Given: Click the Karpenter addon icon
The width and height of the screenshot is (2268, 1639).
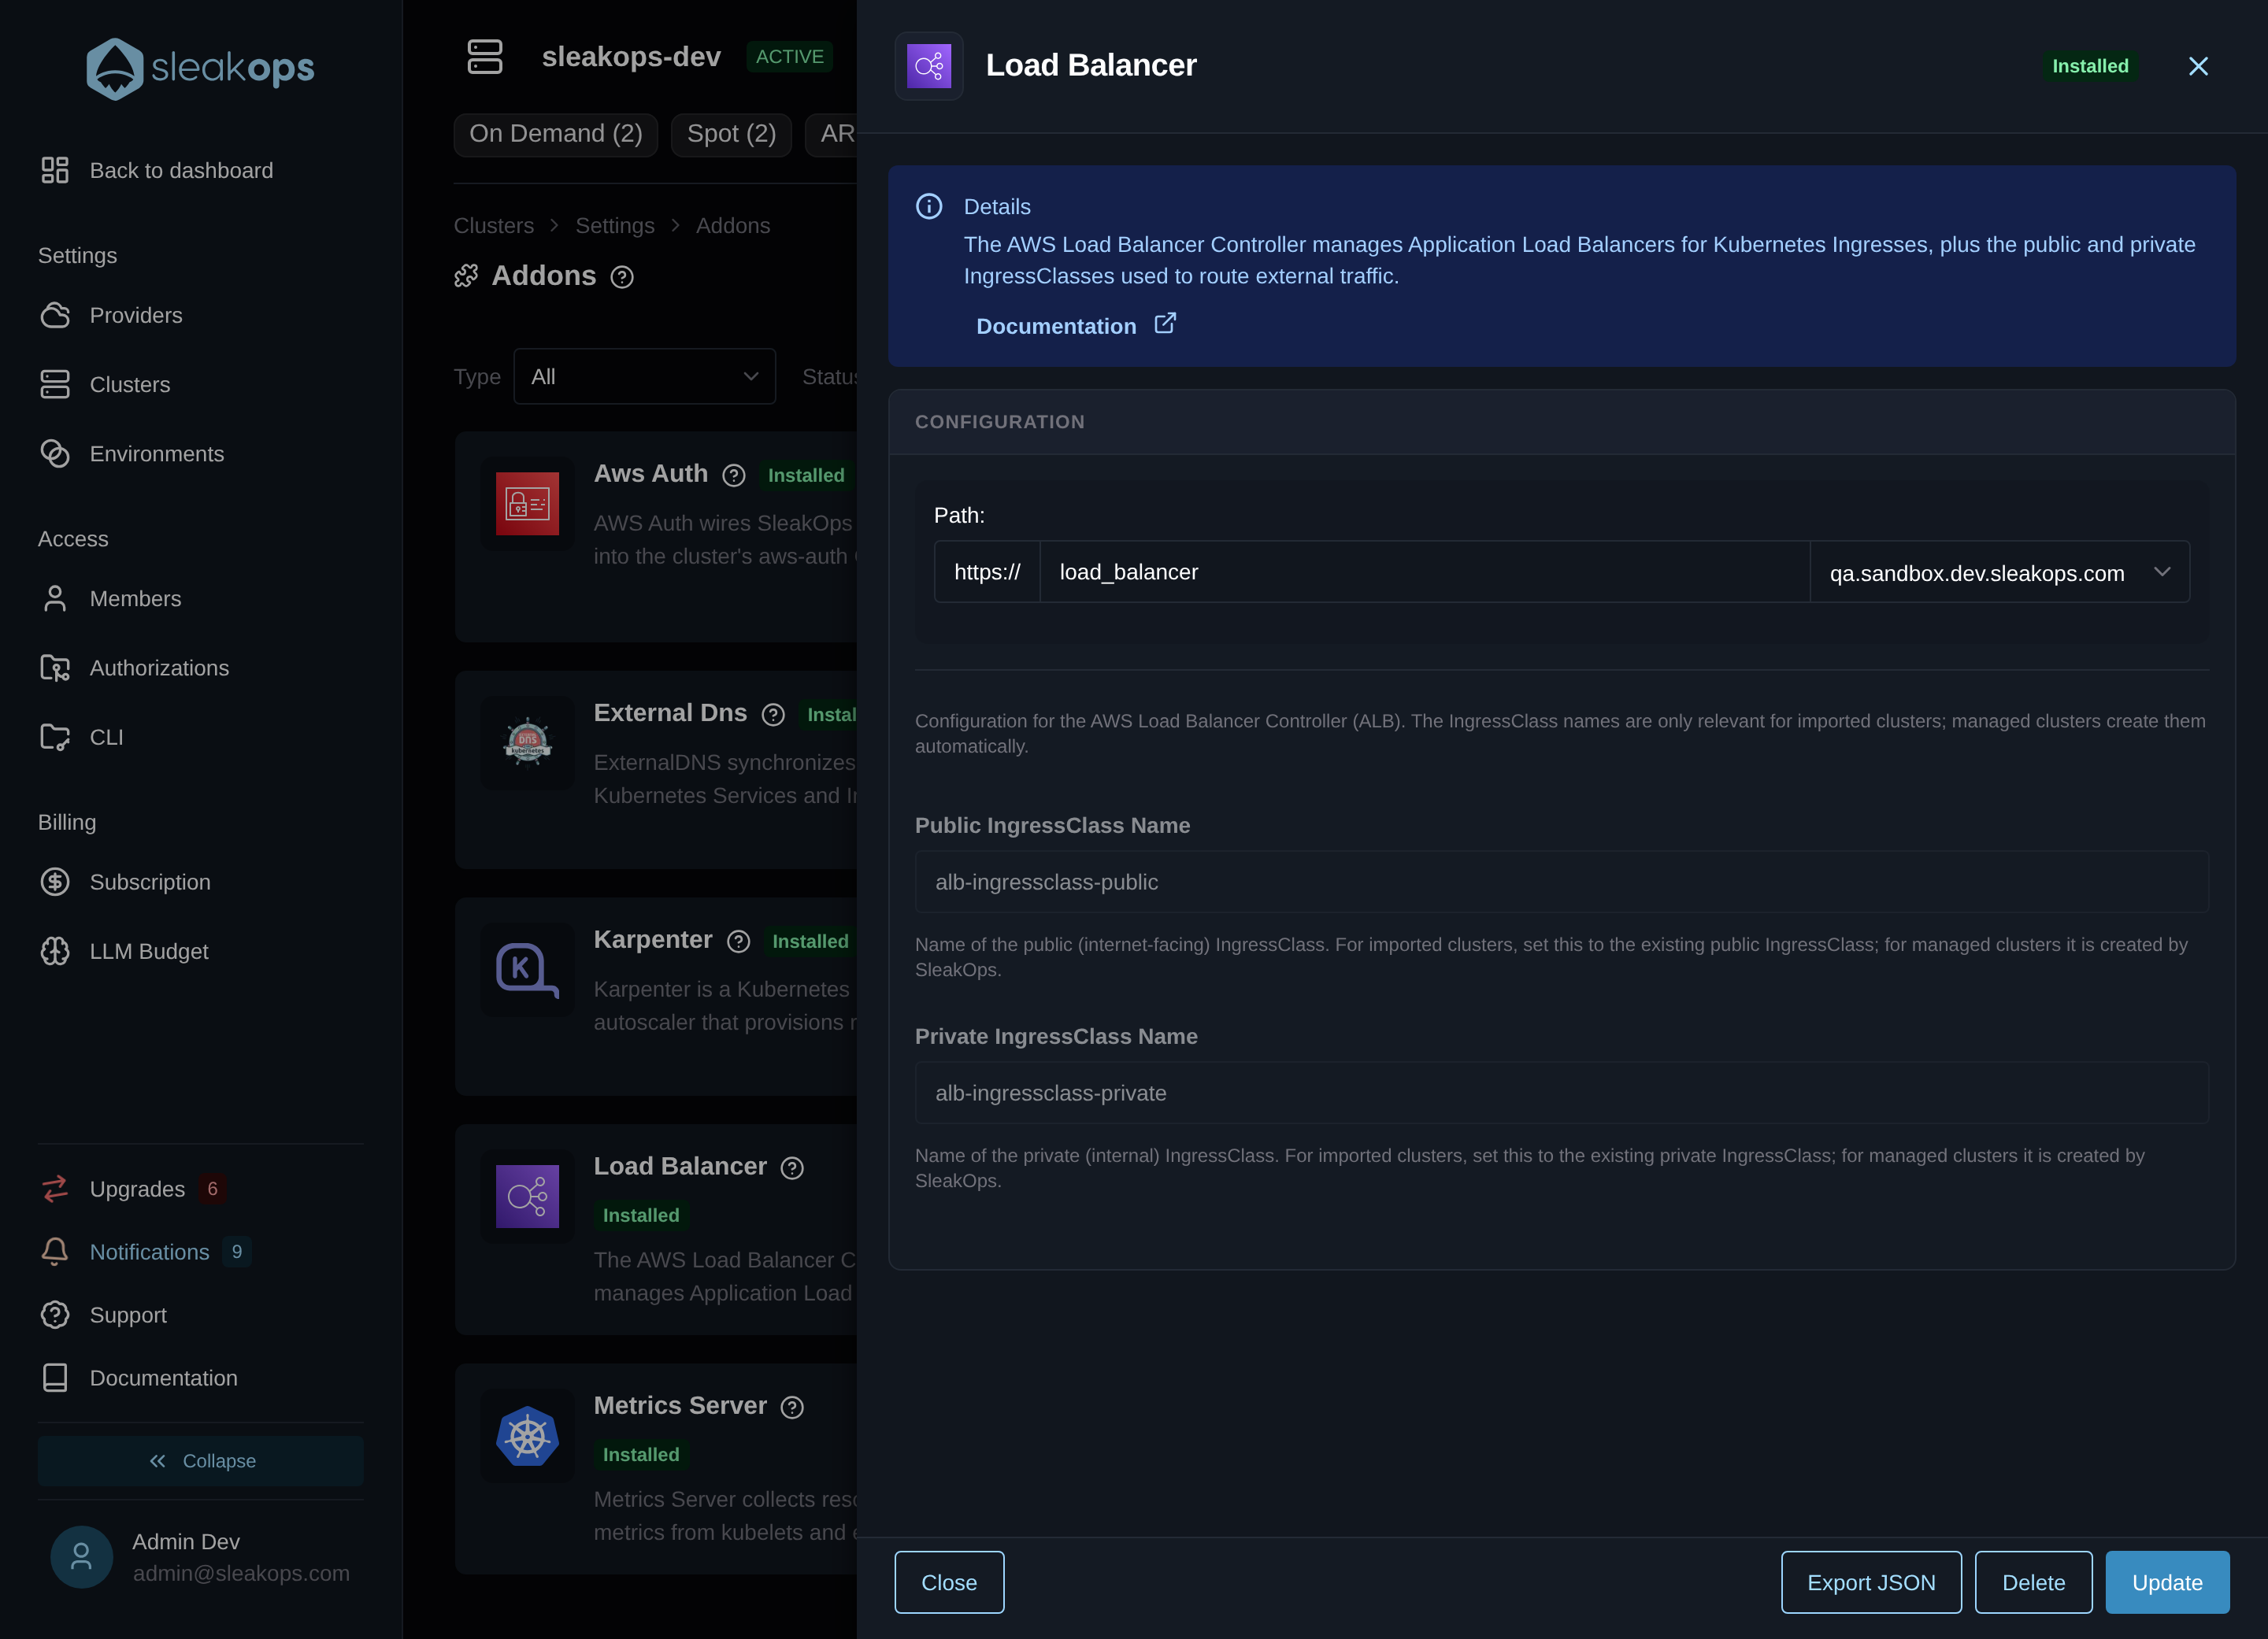Looking at the screenshot, I should coord(528,971).
